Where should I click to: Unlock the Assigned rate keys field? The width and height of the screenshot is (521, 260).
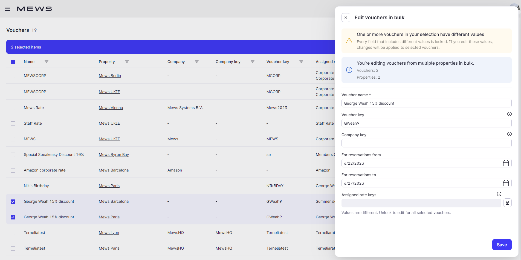point(508,203)
